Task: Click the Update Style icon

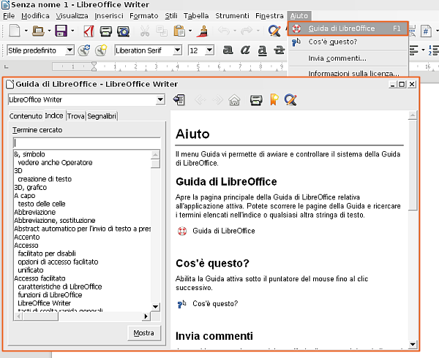Action: (84, 50)
